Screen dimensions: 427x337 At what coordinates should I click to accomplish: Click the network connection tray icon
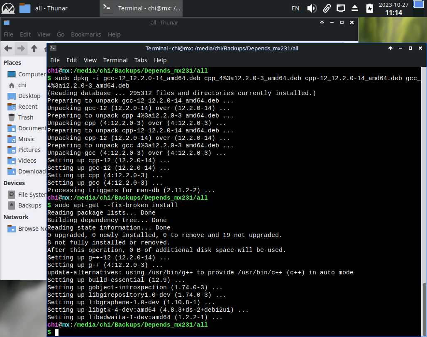point(341,8)
